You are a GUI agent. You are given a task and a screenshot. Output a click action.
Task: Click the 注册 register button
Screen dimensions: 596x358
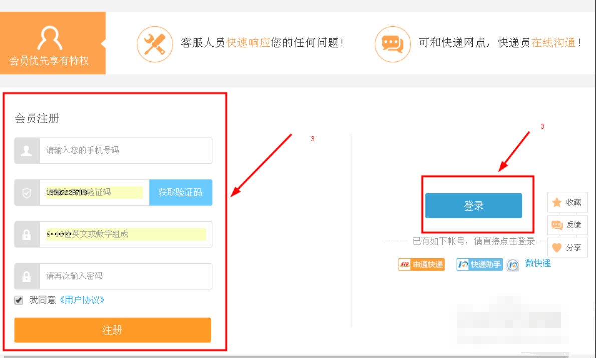click(112, 330)
